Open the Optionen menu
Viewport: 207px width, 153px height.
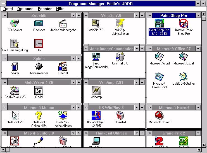click(x=25, y=9)
